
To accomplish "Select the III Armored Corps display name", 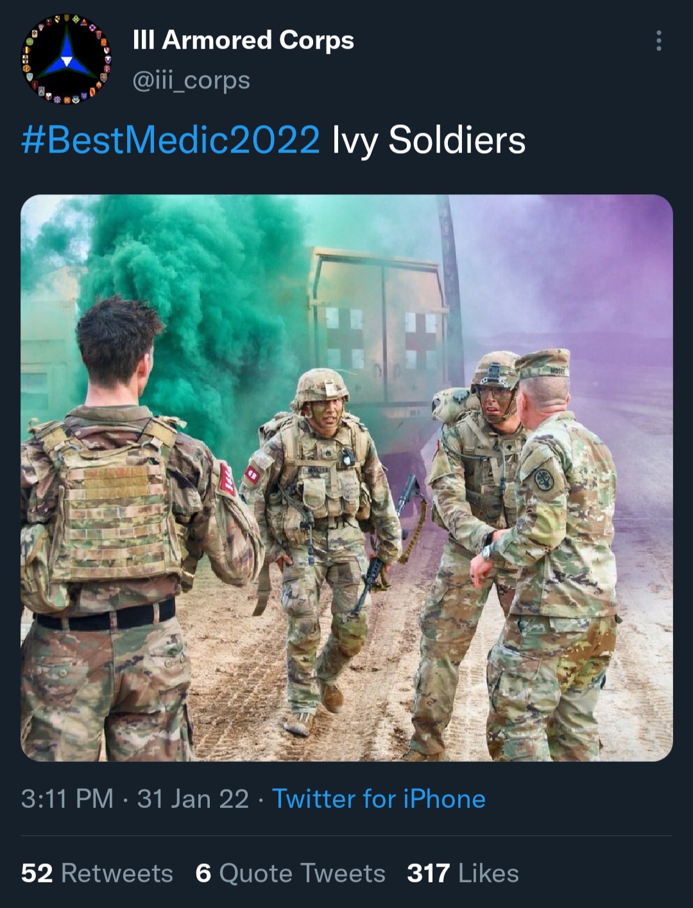I will point(243,40).
